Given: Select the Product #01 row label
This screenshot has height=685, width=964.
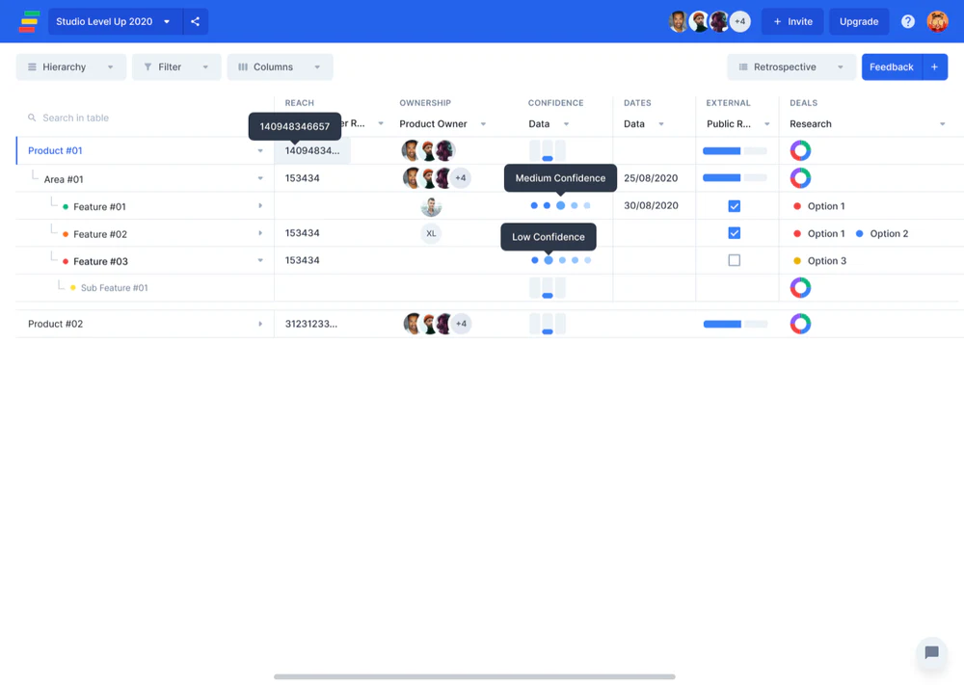Looking at the screenshot, I should point(55,150).
